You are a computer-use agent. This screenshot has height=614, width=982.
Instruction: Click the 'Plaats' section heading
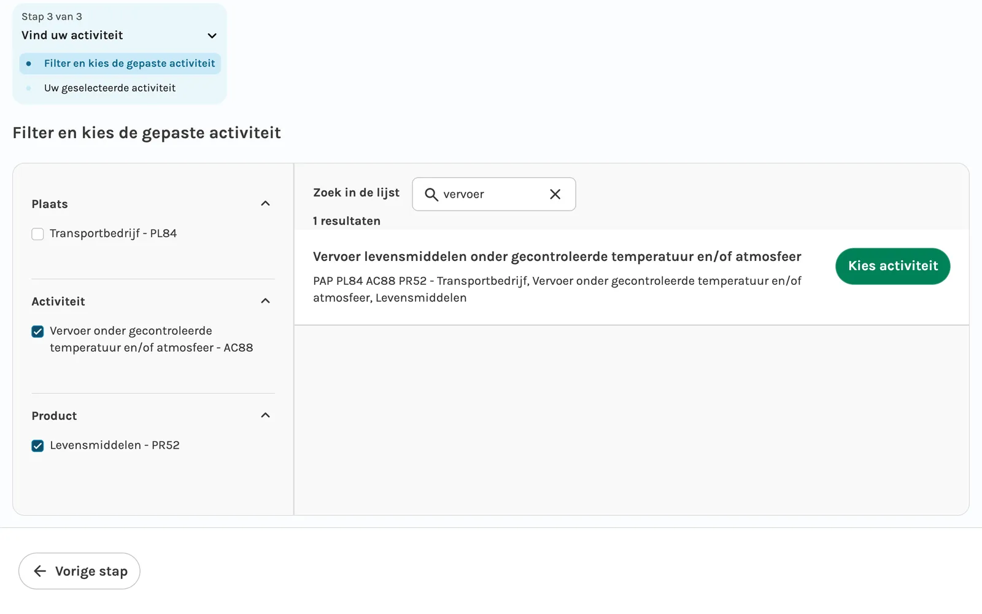point(50,204)
